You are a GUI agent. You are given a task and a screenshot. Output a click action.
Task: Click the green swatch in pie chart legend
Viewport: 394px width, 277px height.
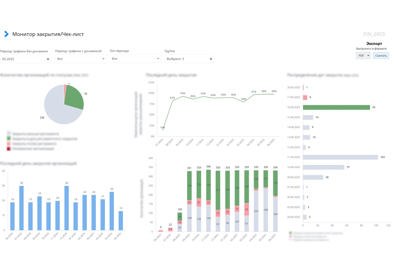9,139
